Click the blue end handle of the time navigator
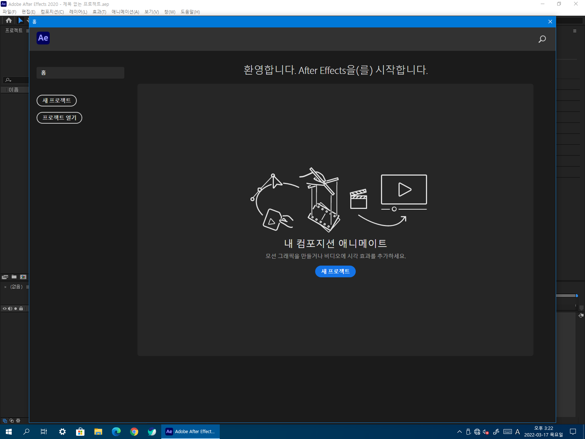Image resolution: width=585 pixels, height=439 pixels. (x=577, y=296)
